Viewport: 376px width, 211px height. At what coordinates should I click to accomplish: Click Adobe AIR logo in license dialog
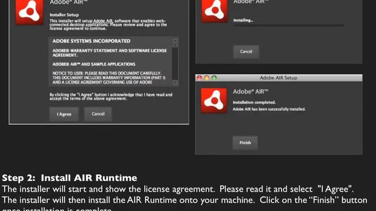pos(29,12)
